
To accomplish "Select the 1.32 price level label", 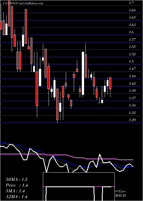I will (x=132, y=113).
